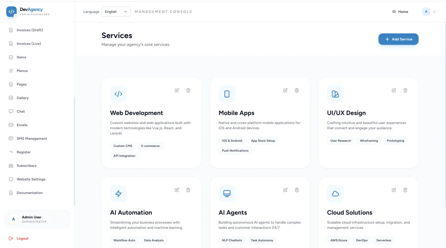Viewport: 446px width, 248px height.
Task: Edit the AI Agents service
Action: (x=285, y=190)
